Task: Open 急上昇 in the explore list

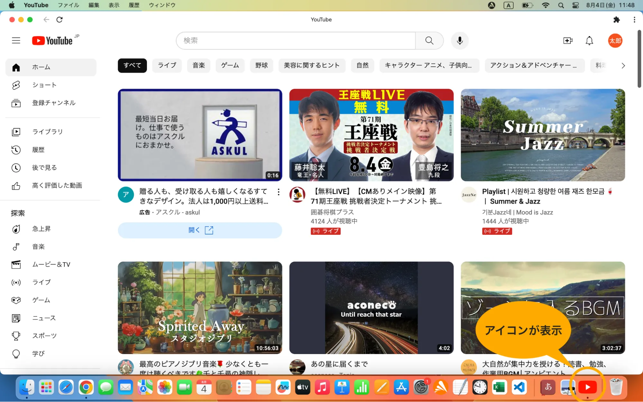Action: point(51,229)
